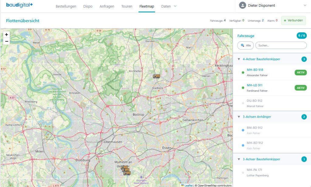Image resolution: width=311 pixels, height=187 pixels.
Task: Click the truck cluster at Mülheim
Action: click(x=126, y=170)
